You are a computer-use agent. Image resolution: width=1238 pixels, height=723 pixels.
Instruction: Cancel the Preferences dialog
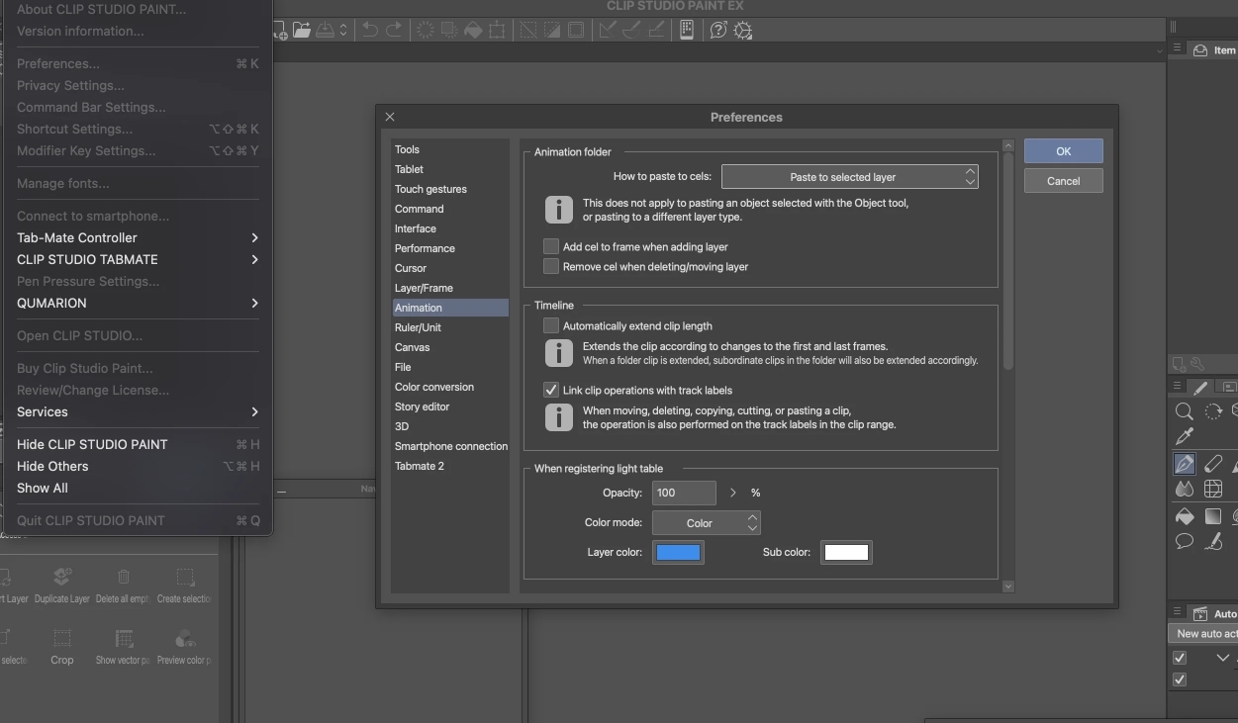(x=1063, y=181)
